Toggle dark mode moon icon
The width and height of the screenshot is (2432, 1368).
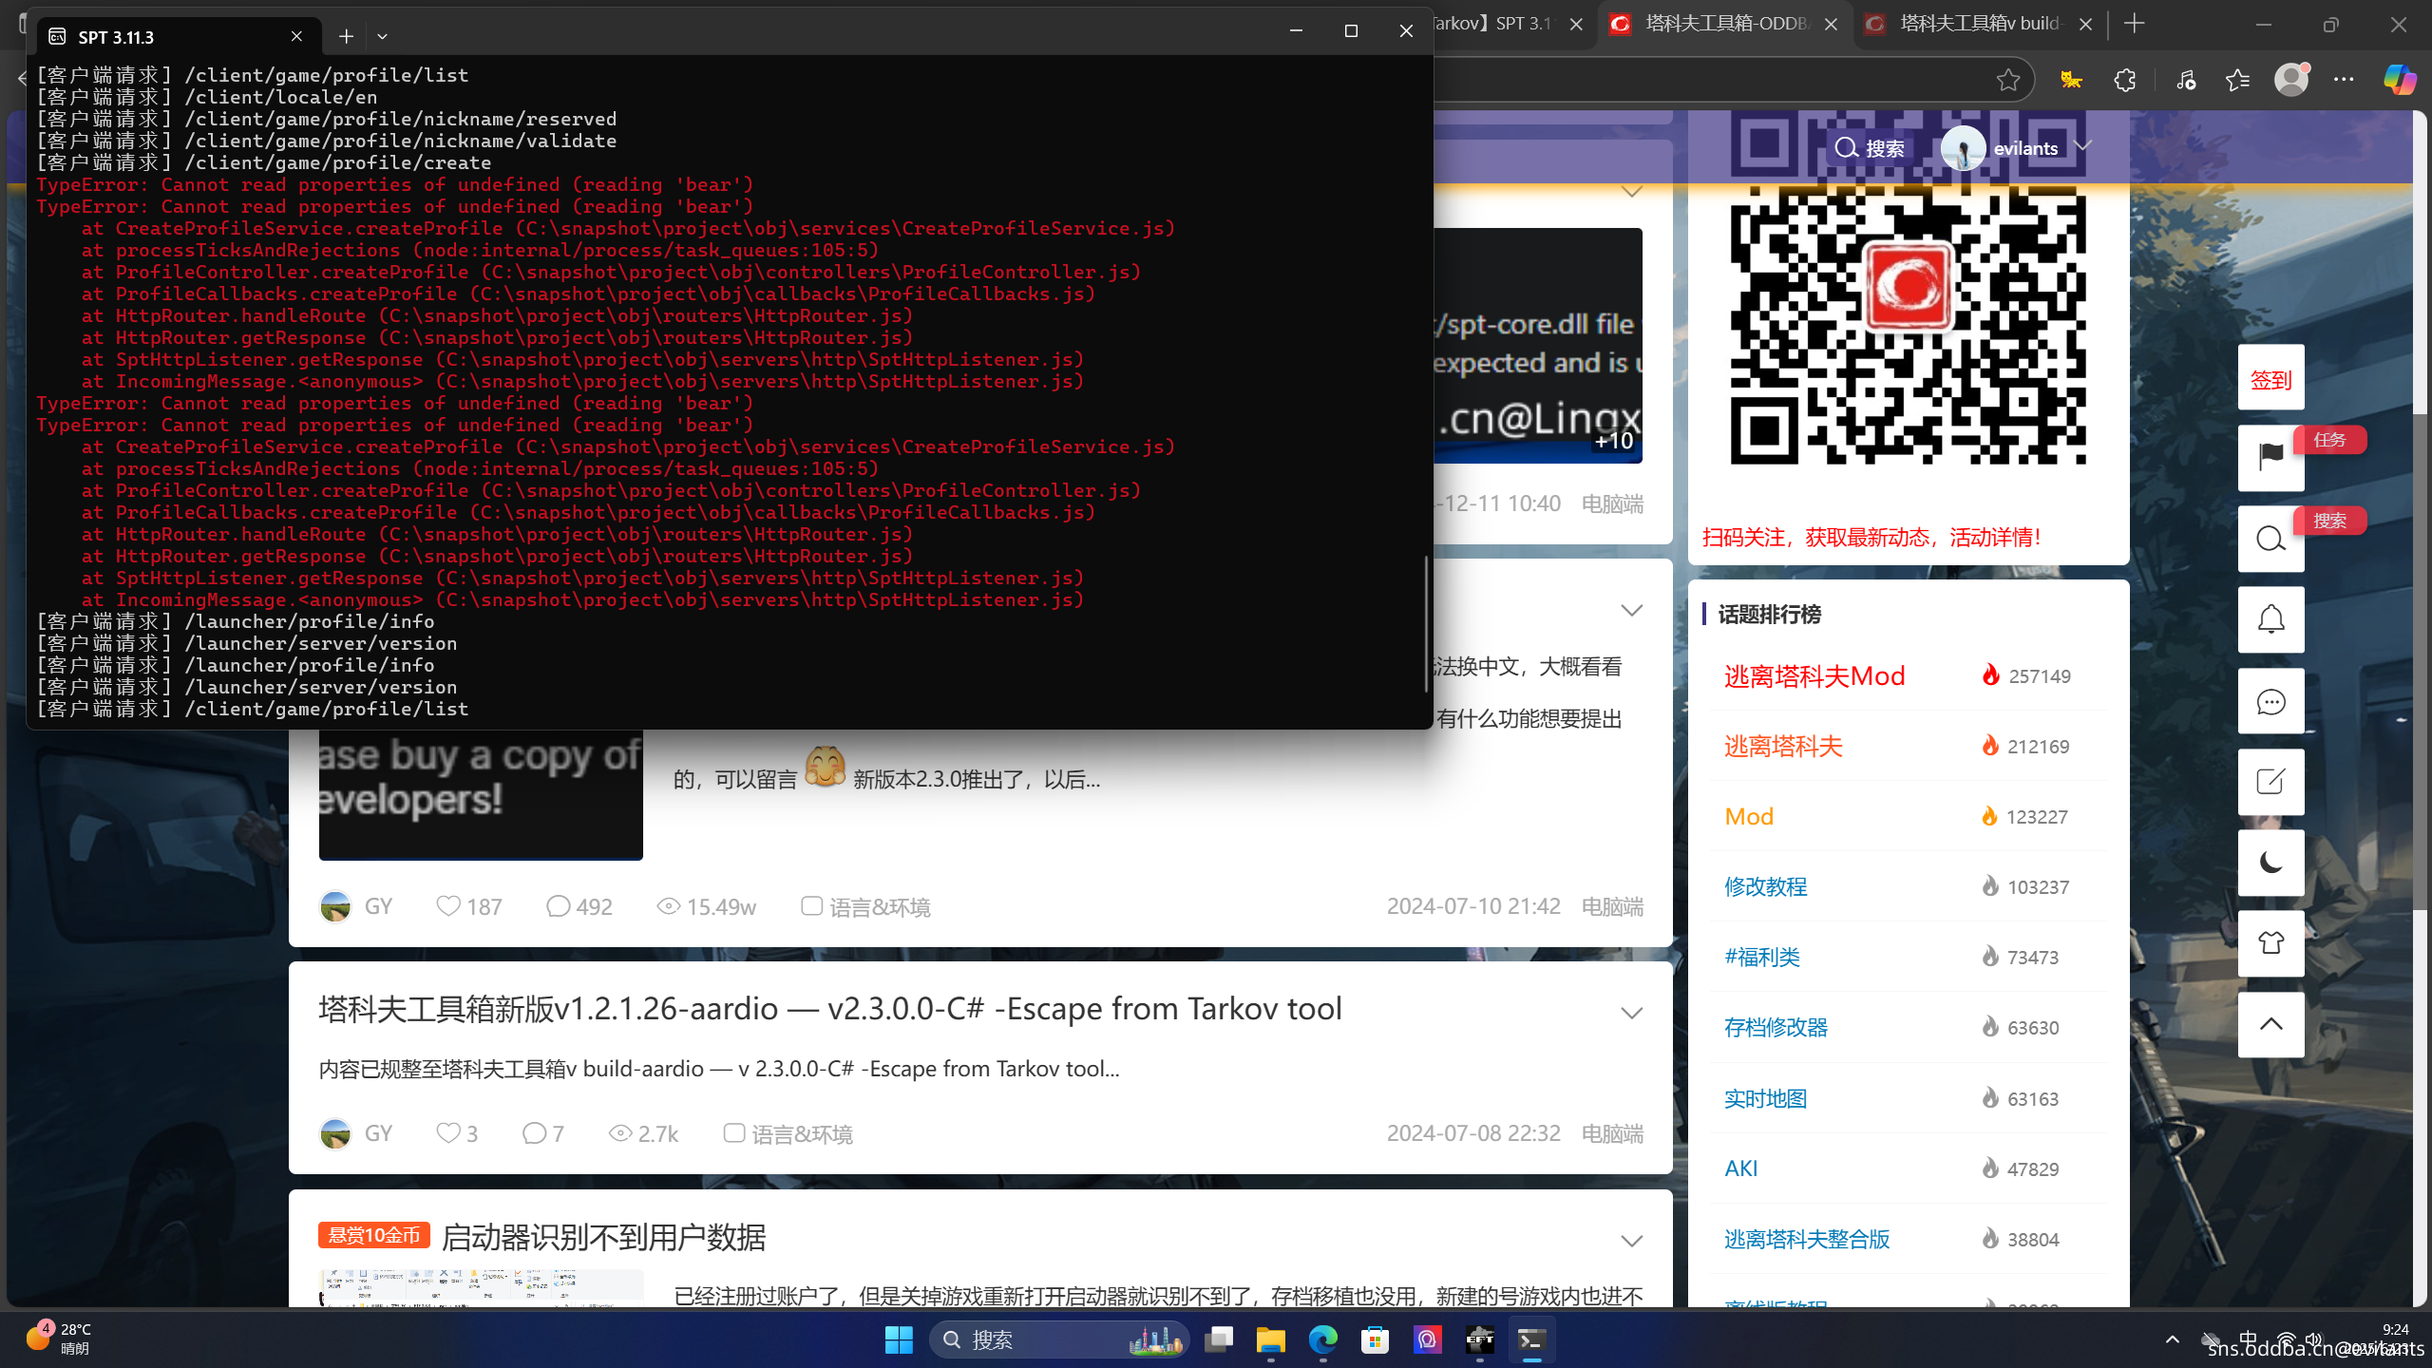(x=2270, y=863)
